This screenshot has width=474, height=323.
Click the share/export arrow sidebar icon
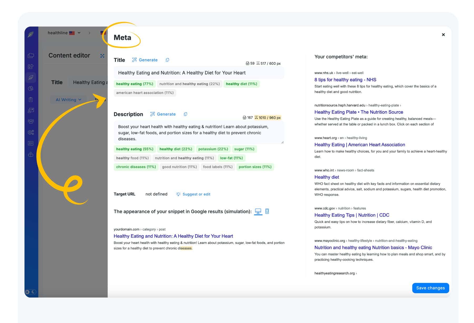click(31, 66)
